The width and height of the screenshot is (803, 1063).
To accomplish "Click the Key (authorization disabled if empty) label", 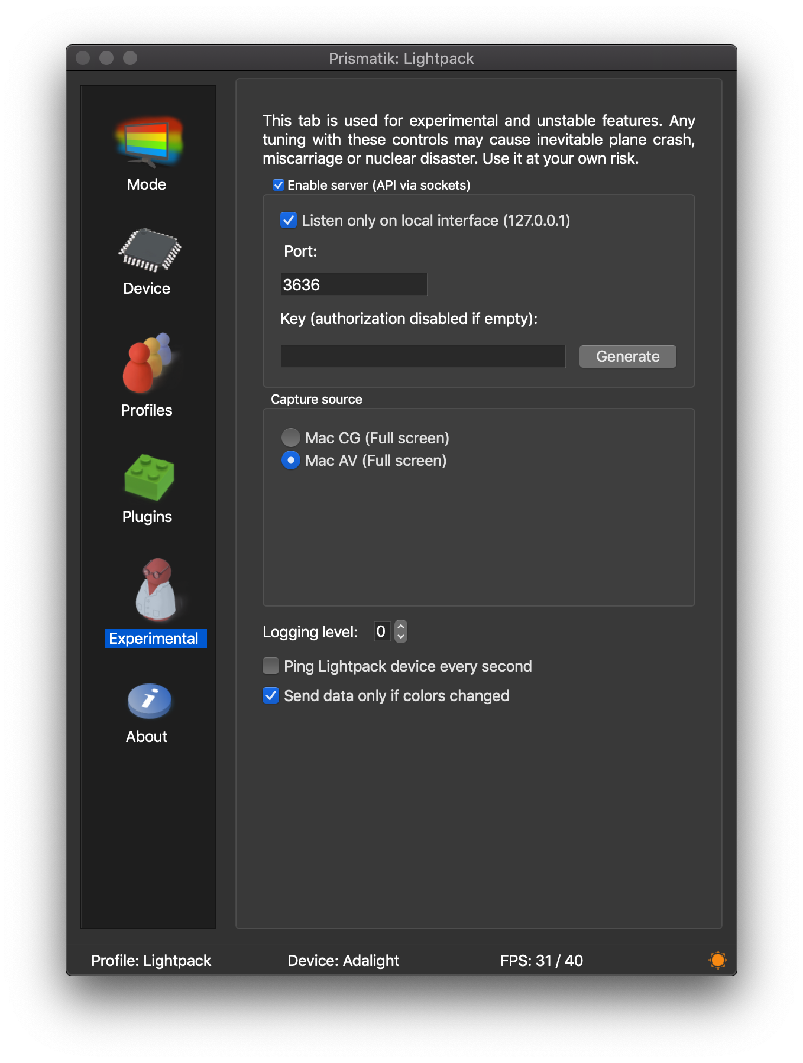I will [x=409, y=319].
